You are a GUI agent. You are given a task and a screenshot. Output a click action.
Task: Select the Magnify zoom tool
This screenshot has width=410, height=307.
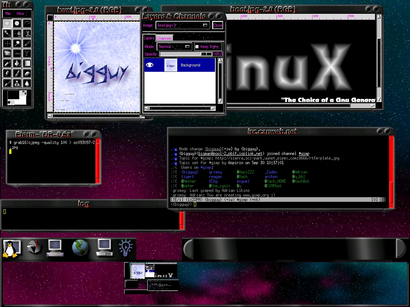pyautogui.click(x=17, y=43)
